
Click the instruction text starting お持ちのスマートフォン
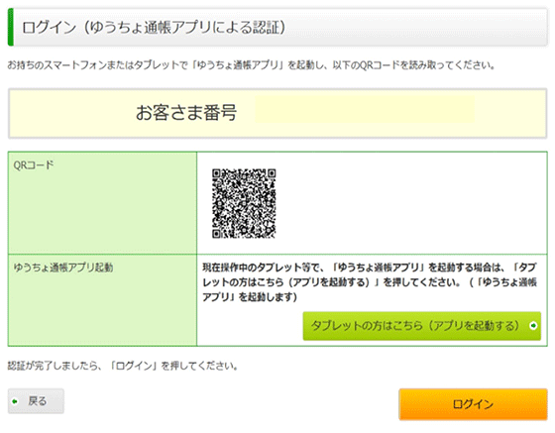251,65
